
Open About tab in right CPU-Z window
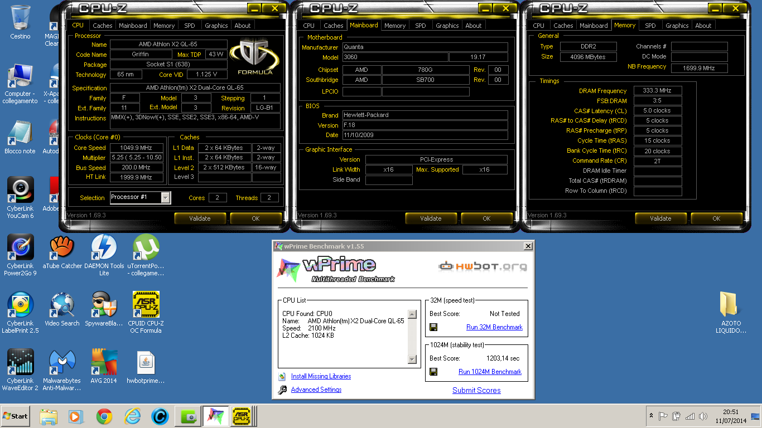pos(703,26)
